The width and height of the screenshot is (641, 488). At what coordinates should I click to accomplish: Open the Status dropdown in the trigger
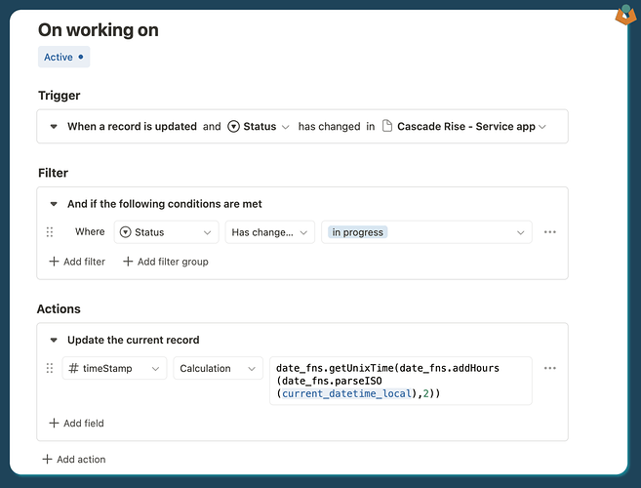[x=260, y=127]
